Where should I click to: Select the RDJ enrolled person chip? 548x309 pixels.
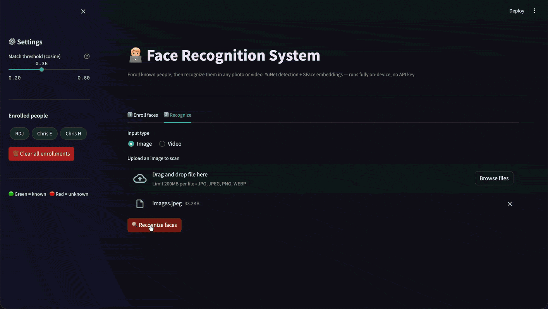19,134
